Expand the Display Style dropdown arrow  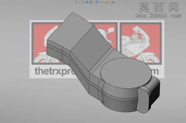click(99, 2)
